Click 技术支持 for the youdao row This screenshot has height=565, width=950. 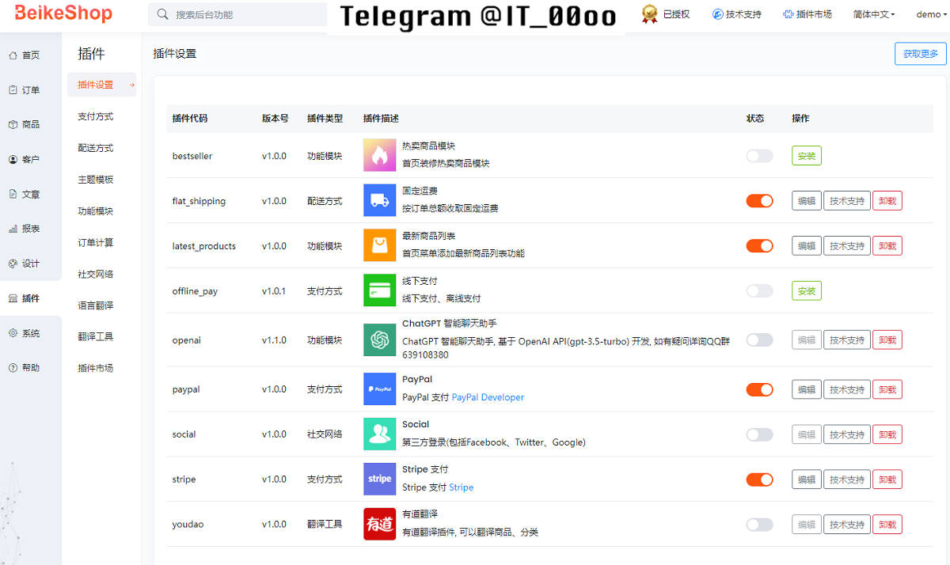(847, 525)
